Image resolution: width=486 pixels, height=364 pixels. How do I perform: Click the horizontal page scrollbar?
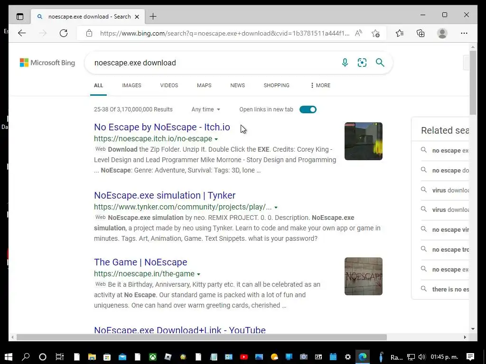(x=201, y=337)
